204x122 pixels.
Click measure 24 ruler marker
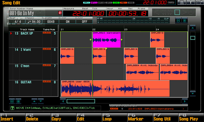(x=157, y=29)
